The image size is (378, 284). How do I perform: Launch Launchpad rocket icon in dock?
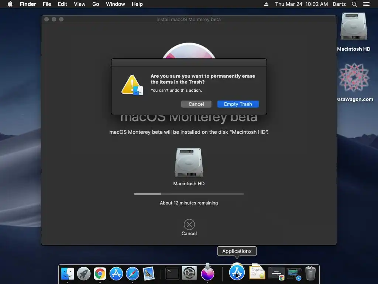pyautogui.click(x=84, y=273)
